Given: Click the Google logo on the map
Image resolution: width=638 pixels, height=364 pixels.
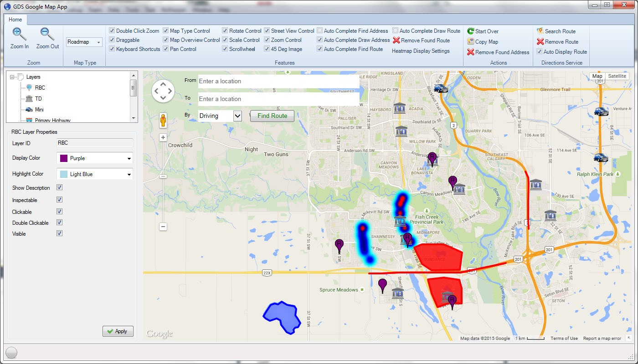Looking at the screenshot, I should tap(159, 334).
